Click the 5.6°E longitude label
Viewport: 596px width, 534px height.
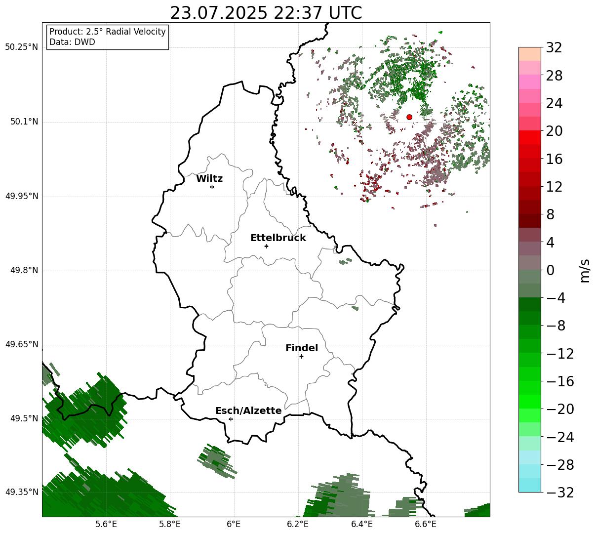point(106,524)
